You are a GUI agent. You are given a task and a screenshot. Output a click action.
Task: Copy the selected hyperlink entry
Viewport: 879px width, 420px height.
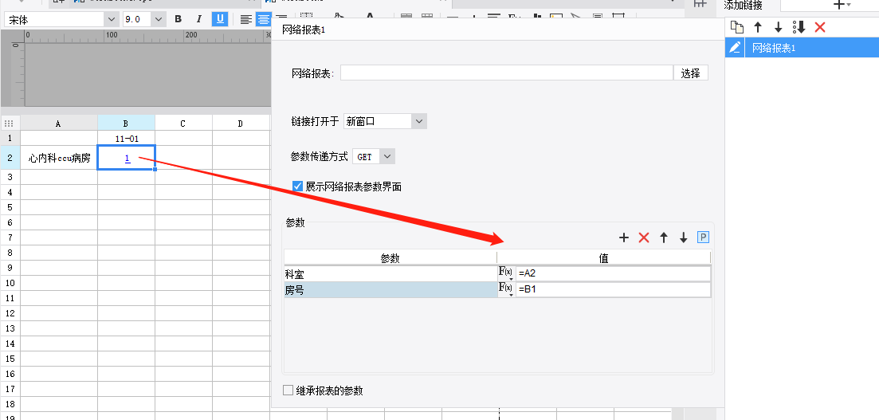(x=737, y=27)
